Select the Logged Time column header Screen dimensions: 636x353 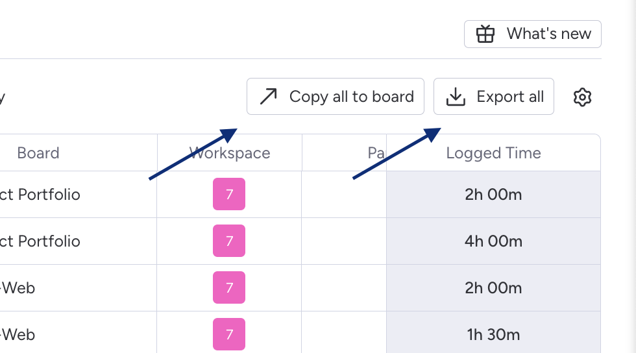click(493, 153)
